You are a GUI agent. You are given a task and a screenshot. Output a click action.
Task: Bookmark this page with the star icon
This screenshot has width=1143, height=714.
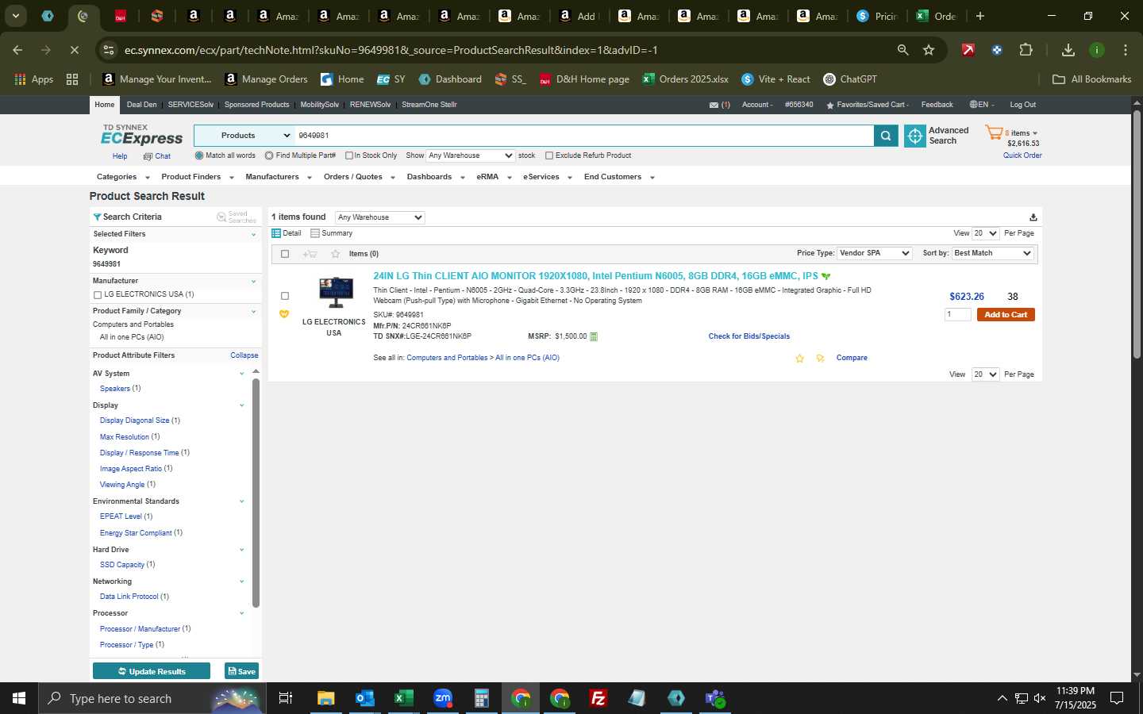pyautogui.click(x=929, y=50)
